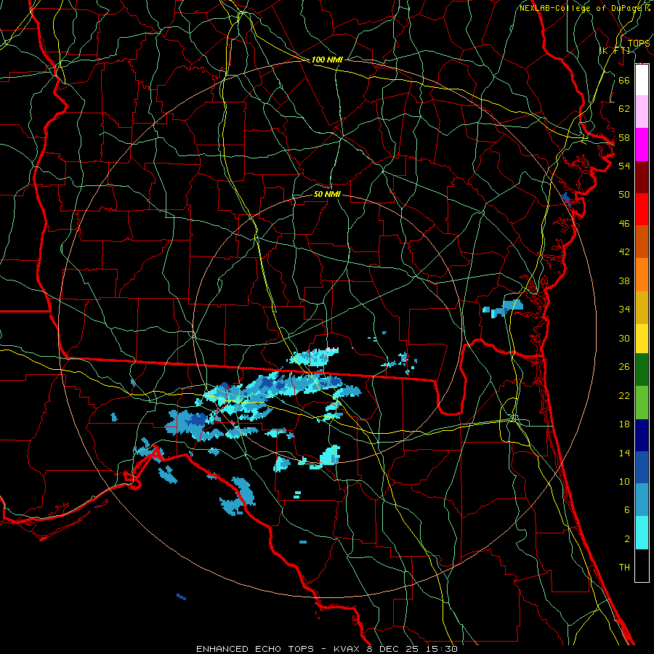This screenshot has height=654, width=654.
Task: Click the magenta 58 kft legend swatch
Action: click(642, 145)
